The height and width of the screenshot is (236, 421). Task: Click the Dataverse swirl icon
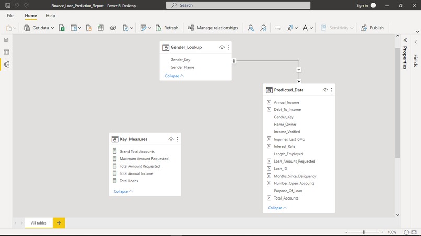(113, 28)
